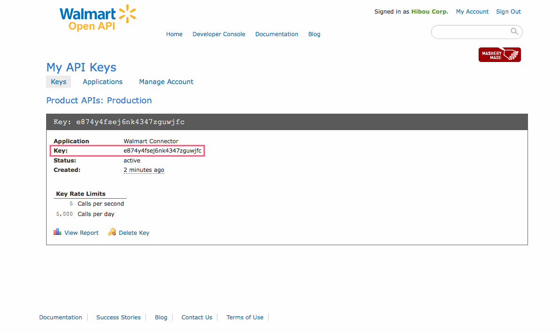The height and width of the screenshot is (333, 560).
Task: Open the footer Documentation link
Action: tap(61, 318)
